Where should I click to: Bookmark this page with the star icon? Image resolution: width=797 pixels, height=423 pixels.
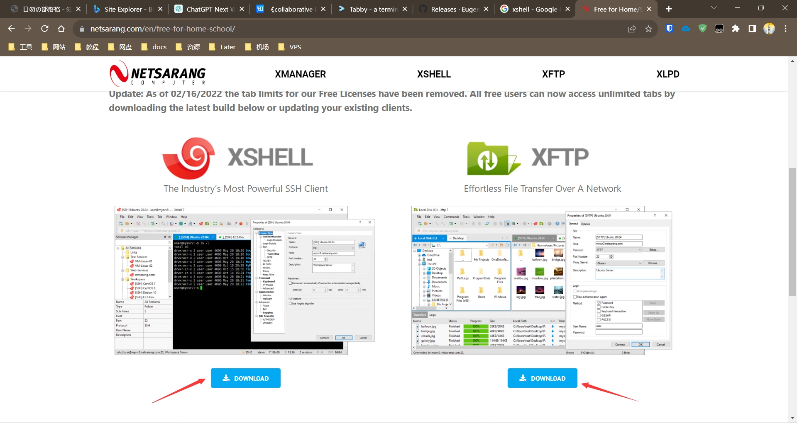point(648,29)
